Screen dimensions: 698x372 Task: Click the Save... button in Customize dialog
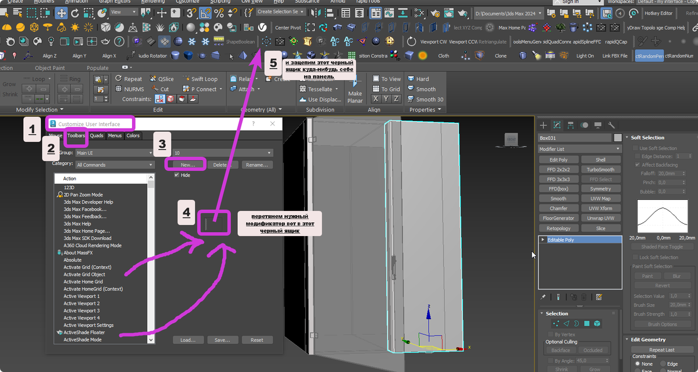click(222, 340)
